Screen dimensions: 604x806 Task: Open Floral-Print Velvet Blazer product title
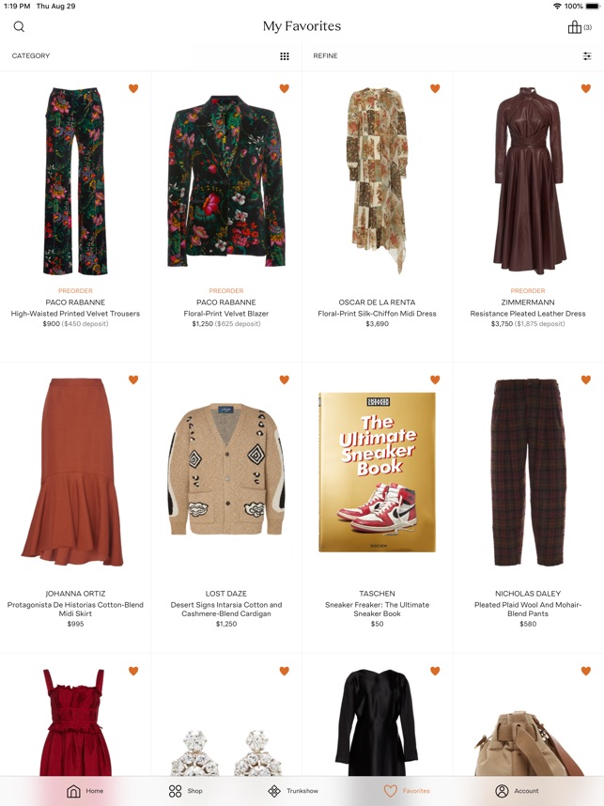[226, 314]
